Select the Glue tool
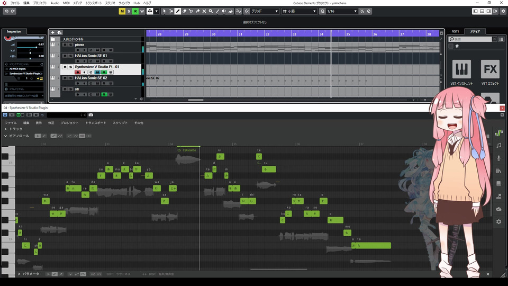The width and height of the screenshot is (508, 286). (x=197, y=11)
